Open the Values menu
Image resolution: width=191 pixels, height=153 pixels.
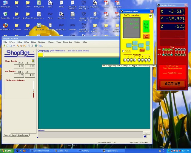point(50,42)
